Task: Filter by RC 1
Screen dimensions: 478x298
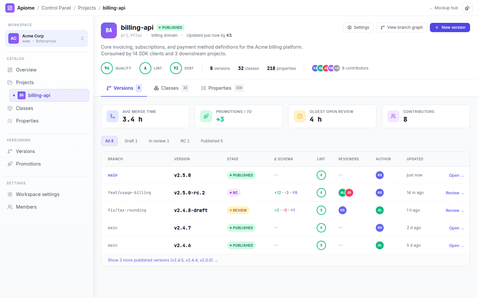Action: click(185, 141)
